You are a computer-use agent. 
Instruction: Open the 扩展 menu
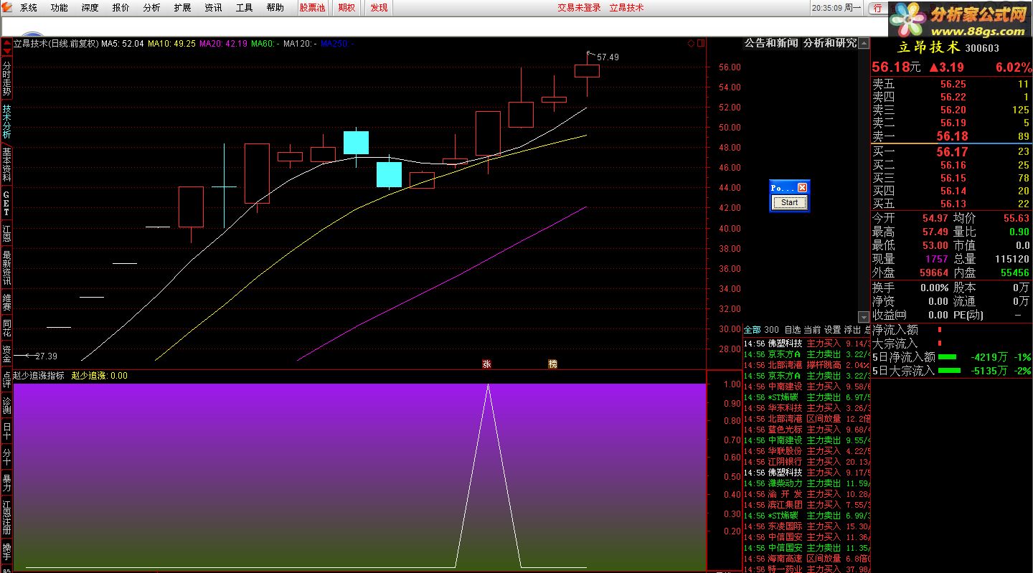(x=182, y=8)
